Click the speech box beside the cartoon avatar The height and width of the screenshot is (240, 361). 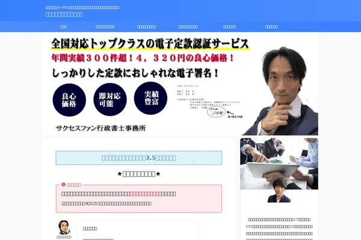(138, 230)
